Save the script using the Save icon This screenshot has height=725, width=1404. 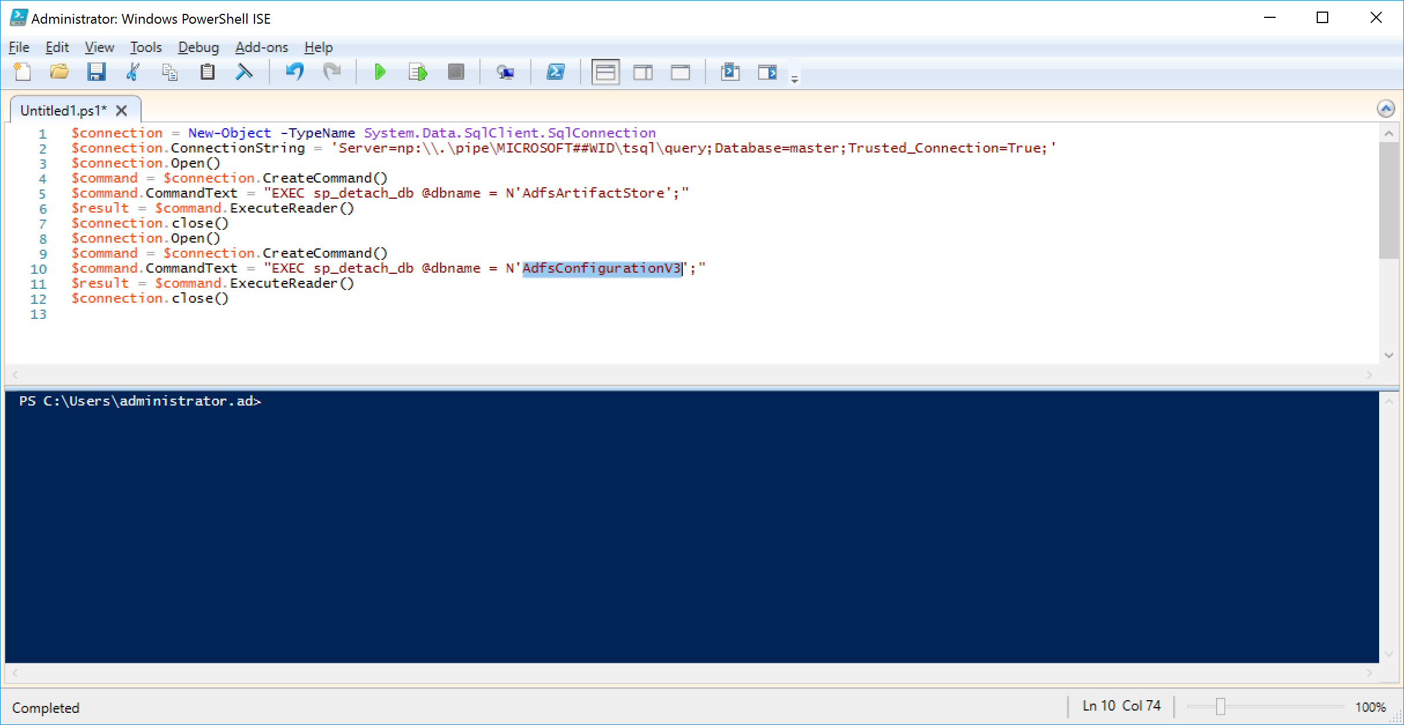pos(97,72)
